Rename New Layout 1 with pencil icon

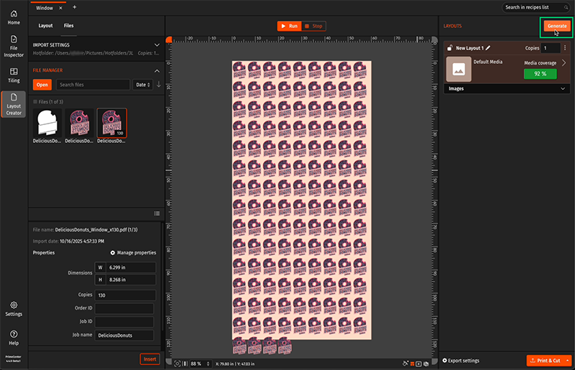[488, 48]
